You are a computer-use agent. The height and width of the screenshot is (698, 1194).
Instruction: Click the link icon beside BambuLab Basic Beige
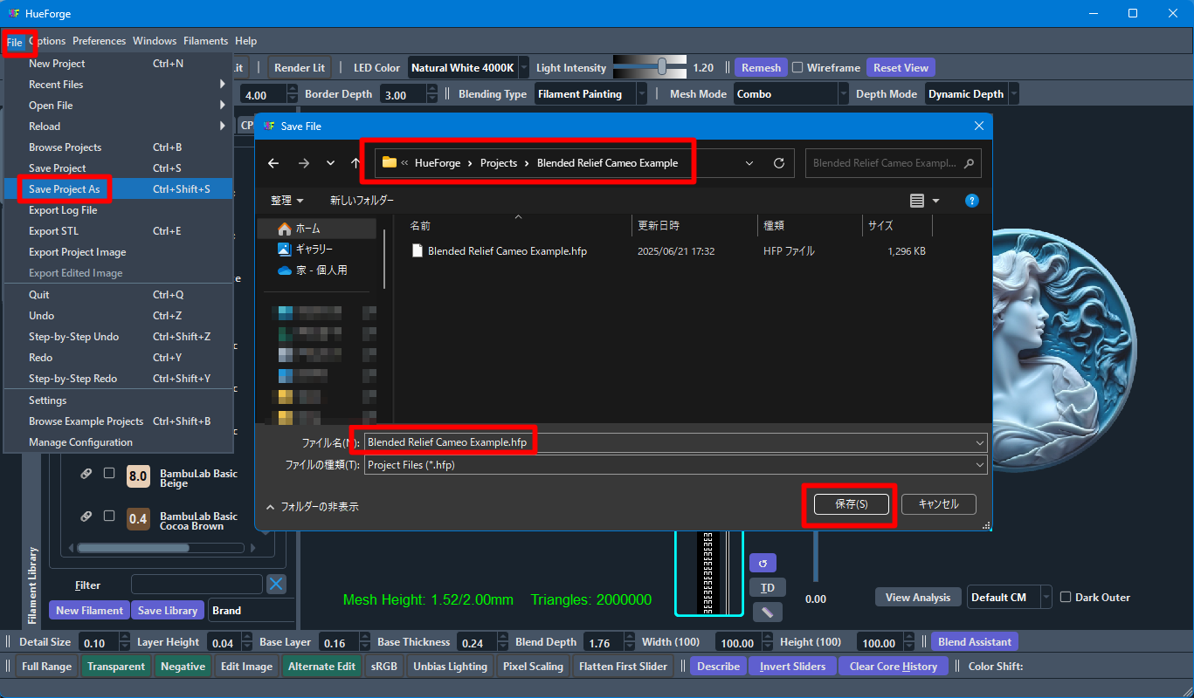point(86,474)
